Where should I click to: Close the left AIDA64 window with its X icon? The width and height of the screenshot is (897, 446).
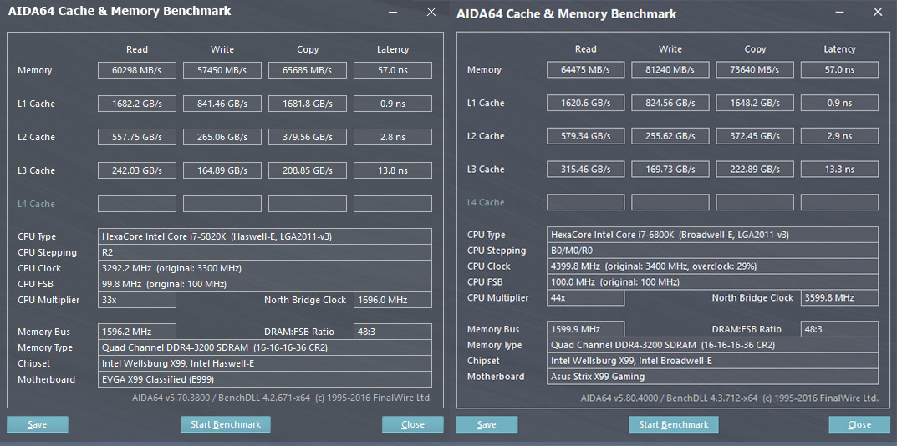point(431,12)
